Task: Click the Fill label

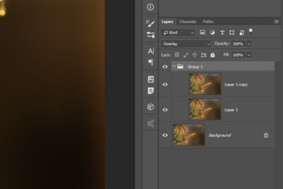Action: coord(226,55)
